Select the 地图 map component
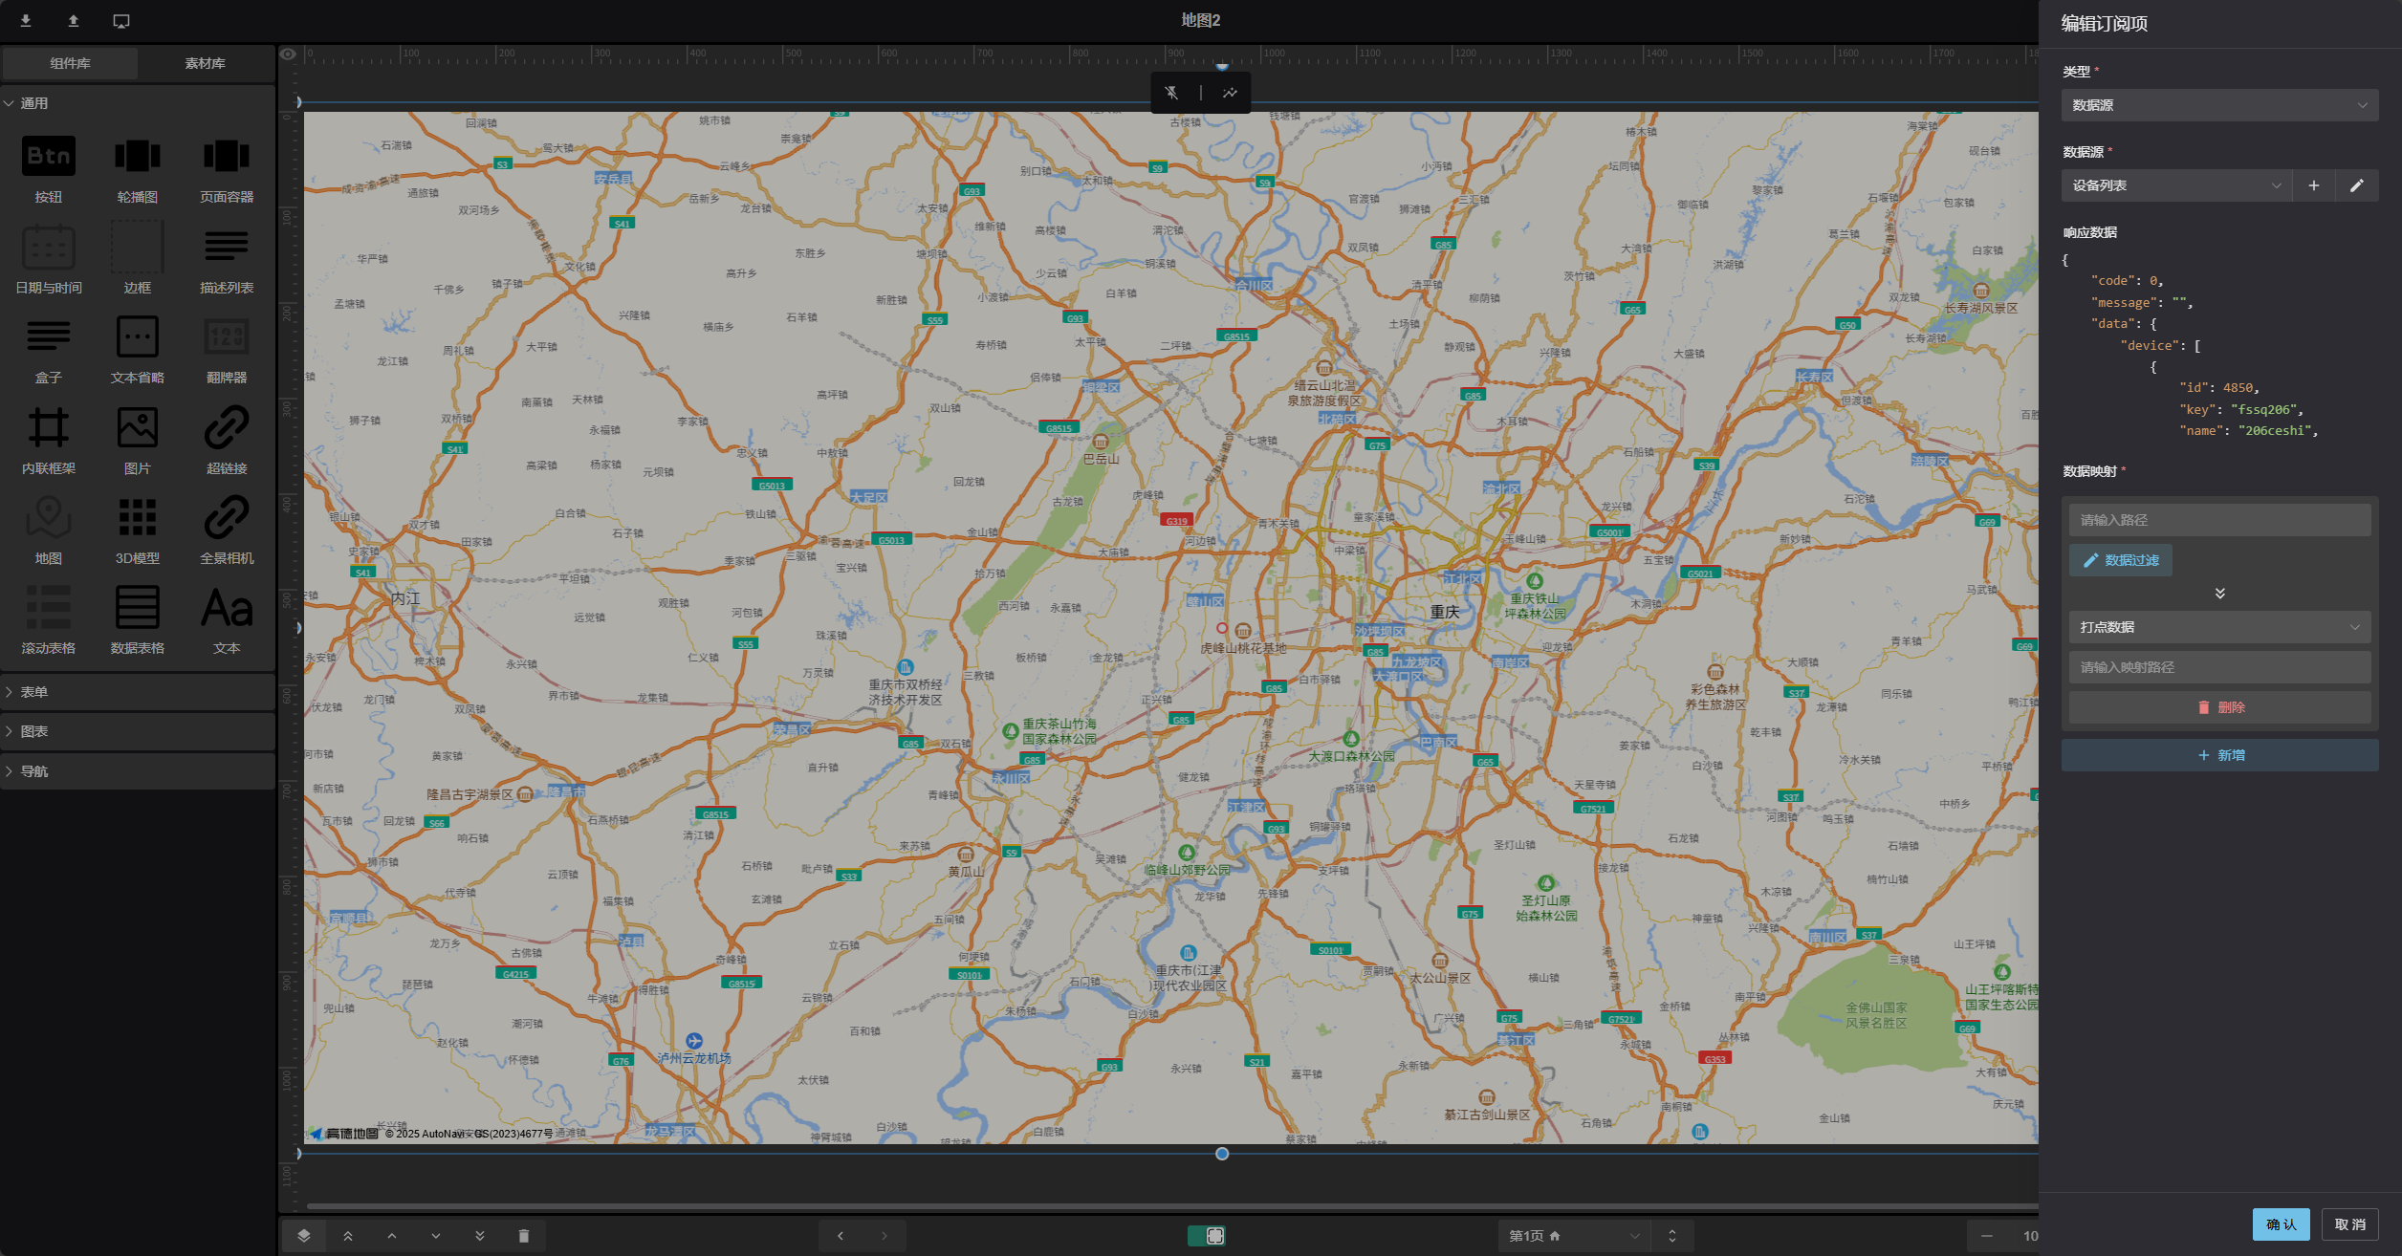 [x=49, y=530]
